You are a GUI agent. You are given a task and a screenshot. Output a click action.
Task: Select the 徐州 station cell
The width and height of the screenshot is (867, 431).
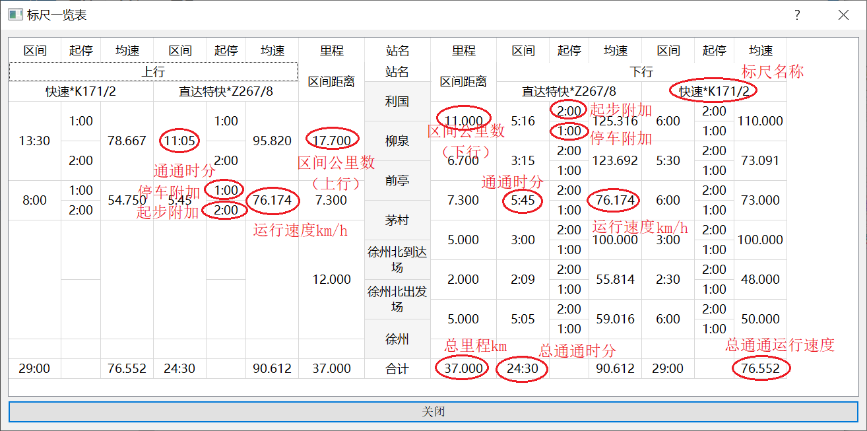click(x=397, y=339)
